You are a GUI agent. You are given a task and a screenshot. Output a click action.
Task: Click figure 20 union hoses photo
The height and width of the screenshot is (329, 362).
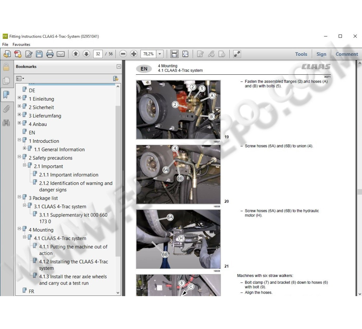point(178,174)
